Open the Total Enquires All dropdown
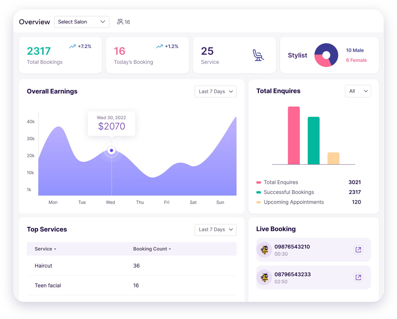 pyautogui.click(x=358, y=91)
